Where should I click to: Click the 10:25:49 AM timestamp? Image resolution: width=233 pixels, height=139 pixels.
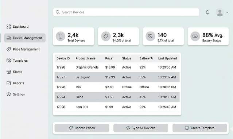point(167,107)
